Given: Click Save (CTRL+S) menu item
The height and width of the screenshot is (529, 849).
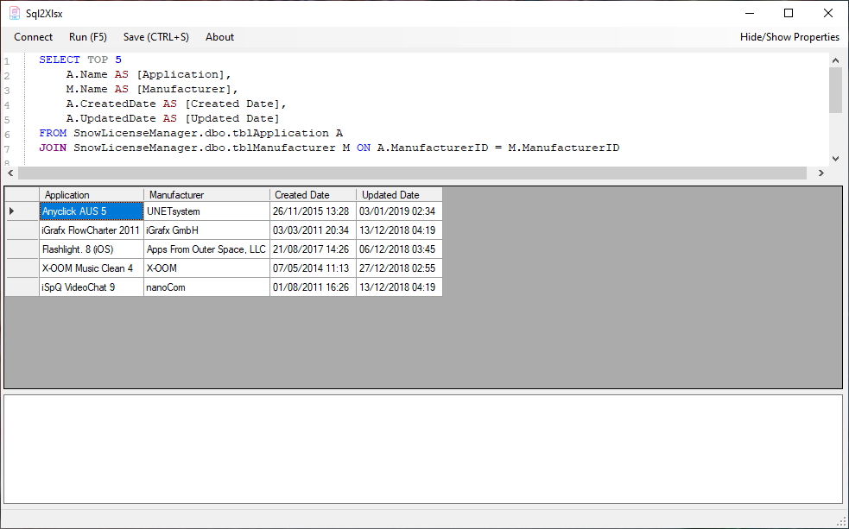Looking at the screenshot, I should 155,37.
